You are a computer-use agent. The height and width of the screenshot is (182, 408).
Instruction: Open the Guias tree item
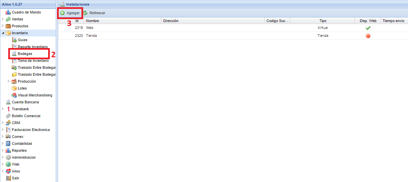(22, 40)
